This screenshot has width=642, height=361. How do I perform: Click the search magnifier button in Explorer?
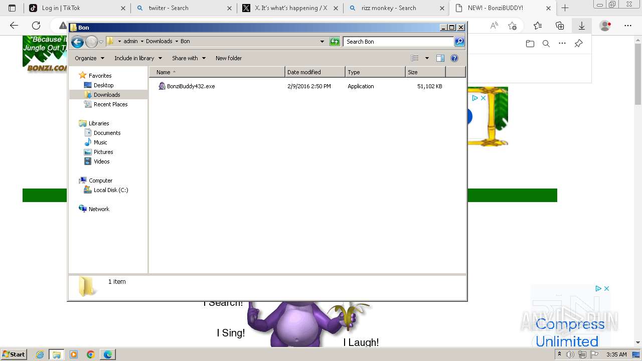(x=459, y=42)
